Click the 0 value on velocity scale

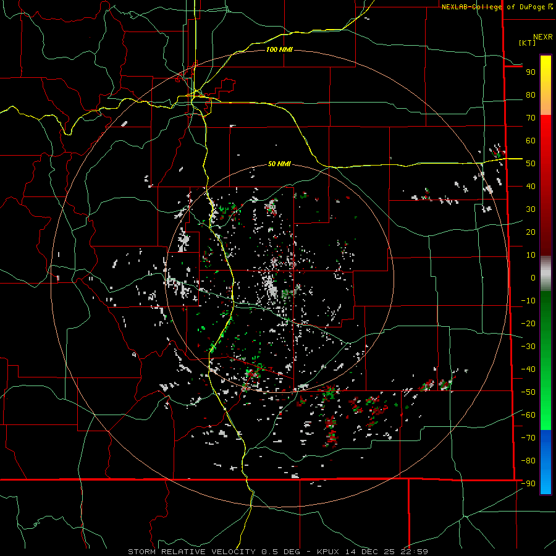pyautogui.click(x=533, y=277)
